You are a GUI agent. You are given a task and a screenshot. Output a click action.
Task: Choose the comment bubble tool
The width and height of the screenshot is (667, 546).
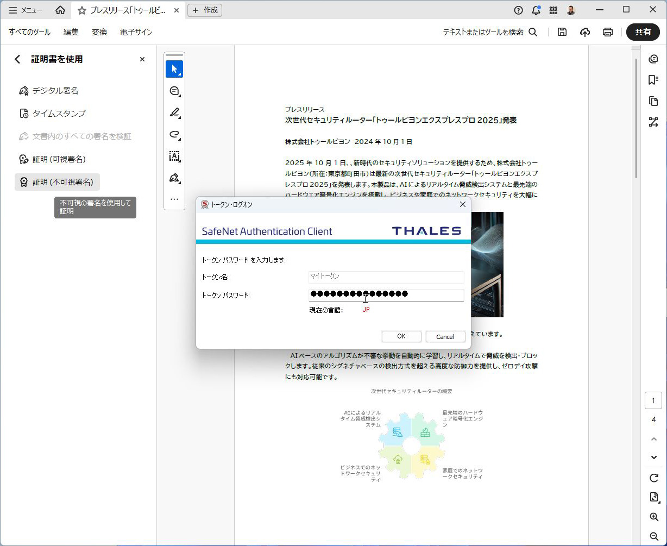pyautogui.click(x=174, y=91)
